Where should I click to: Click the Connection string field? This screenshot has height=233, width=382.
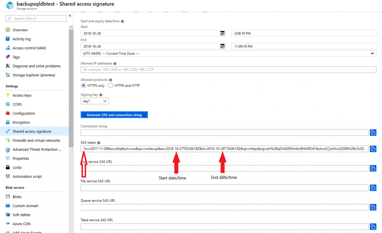(224, 132)
